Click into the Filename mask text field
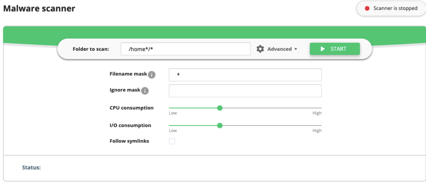Image resolution: width=426 pixels, height=182 pixels. pyautogui.click(x=245, y=75)
